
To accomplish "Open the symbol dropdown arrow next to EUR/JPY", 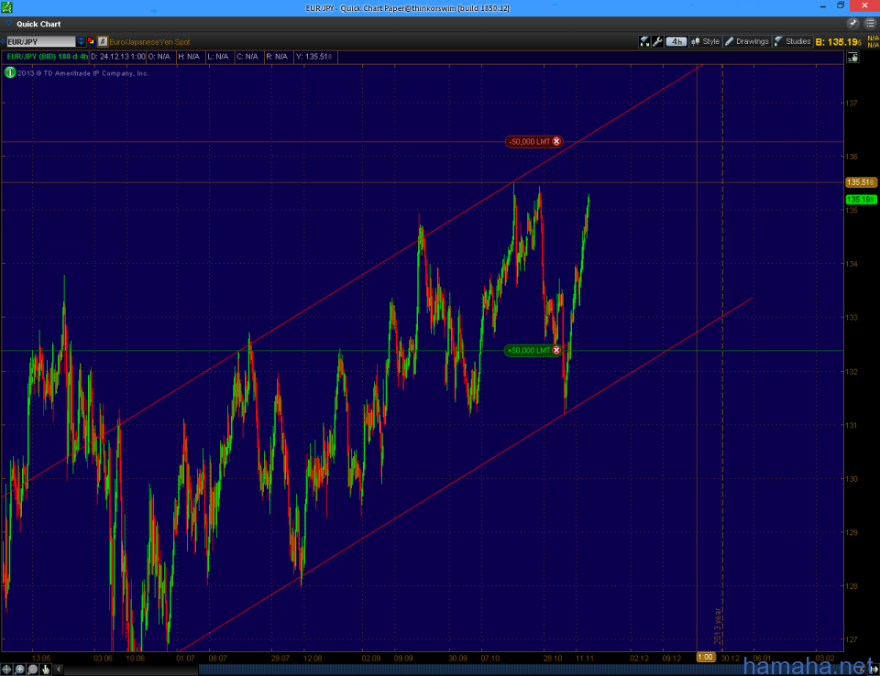I will (x=81, y=41).
